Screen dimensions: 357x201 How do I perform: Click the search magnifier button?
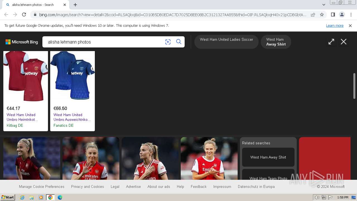point(179,42)
